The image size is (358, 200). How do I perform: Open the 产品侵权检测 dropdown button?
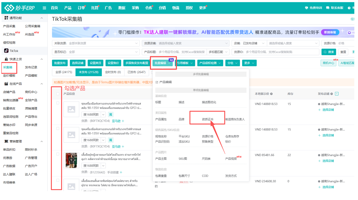[210, 63]
